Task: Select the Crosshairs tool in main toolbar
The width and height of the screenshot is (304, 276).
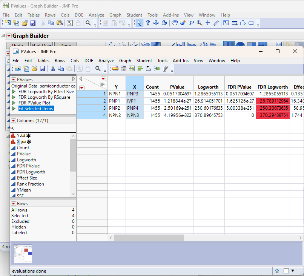Action: click(207, 23)
